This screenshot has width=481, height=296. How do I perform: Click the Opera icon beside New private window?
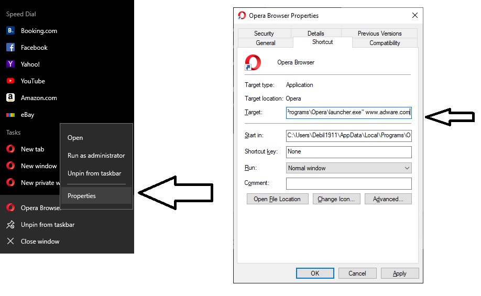10,182
